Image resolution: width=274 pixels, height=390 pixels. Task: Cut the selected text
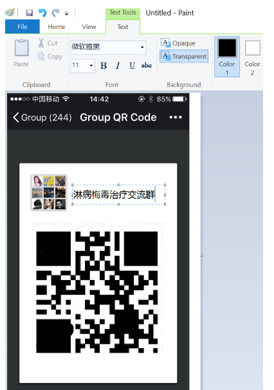(x=48, y=42)
